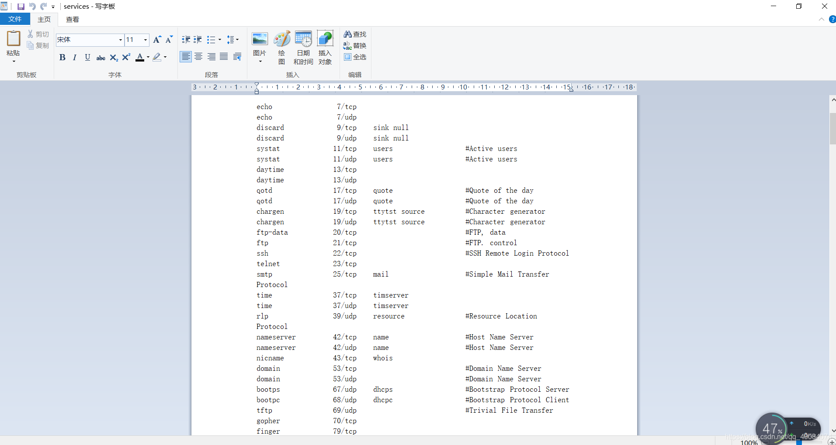
Task: Toggle subscript formatting
Action: pyautogui.click(x=114, y=57)
